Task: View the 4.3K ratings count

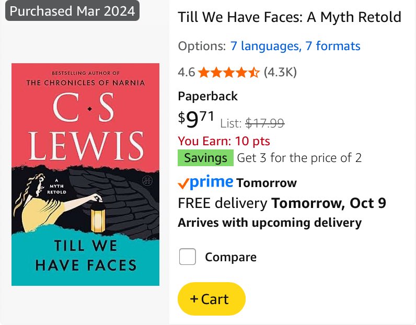Action: 280,72
